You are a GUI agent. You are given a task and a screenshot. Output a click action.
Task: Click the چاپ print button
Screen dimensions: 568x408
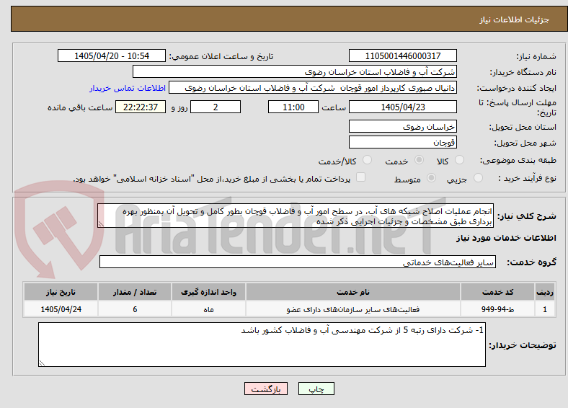pyautogui.click(x=316, y=389)
